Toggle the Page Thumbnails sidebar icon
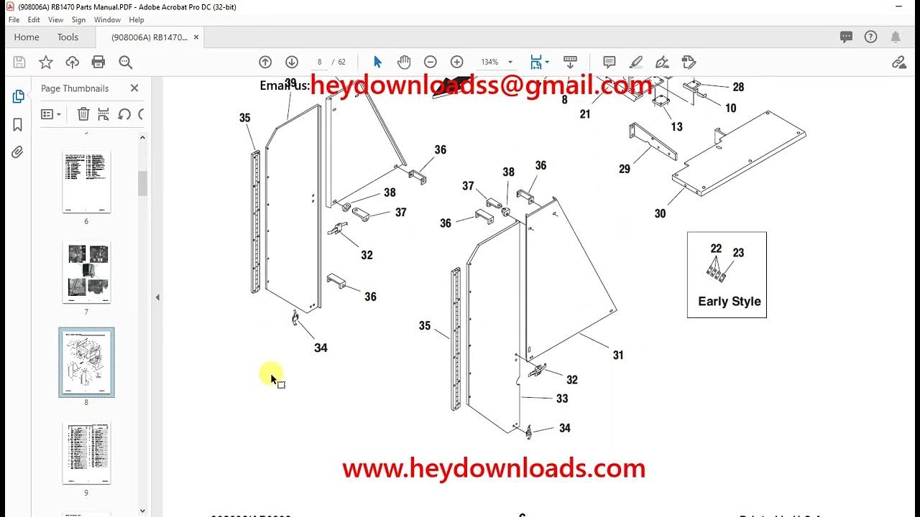This screenshot has height=517, width=920. click(x=18, y=97)
